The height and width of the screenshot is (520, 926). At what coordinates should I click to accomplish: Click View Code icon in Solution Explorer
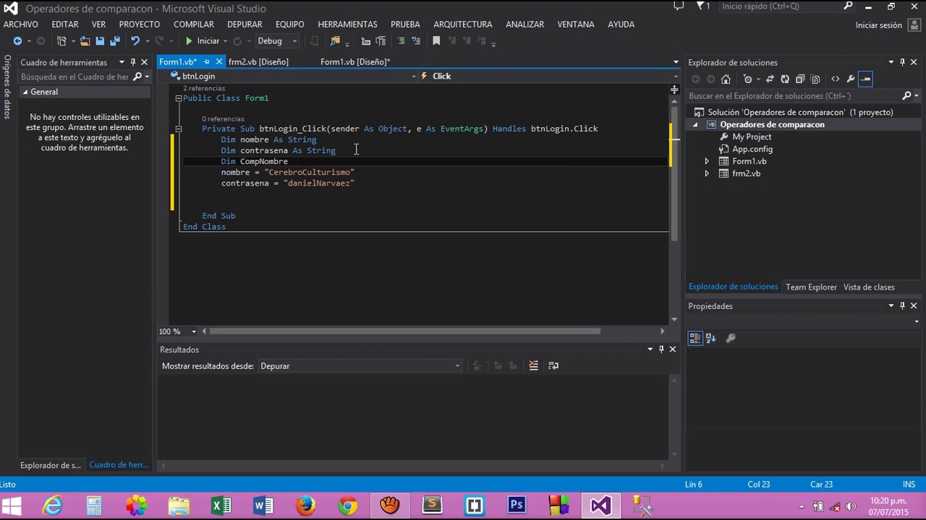[836, 79]
